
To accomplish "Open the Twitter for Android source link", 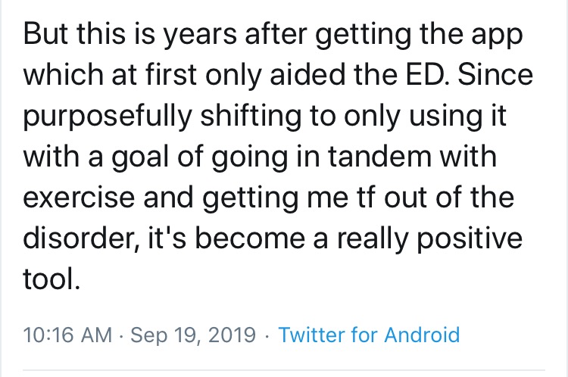I will click(x=369, y=335).
